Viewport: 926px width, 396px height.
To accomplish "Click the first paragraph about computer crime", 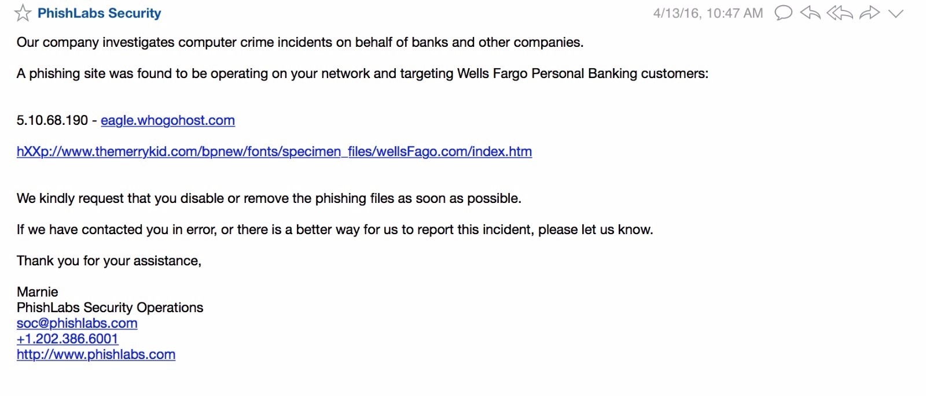I will [x=300, y=42].
